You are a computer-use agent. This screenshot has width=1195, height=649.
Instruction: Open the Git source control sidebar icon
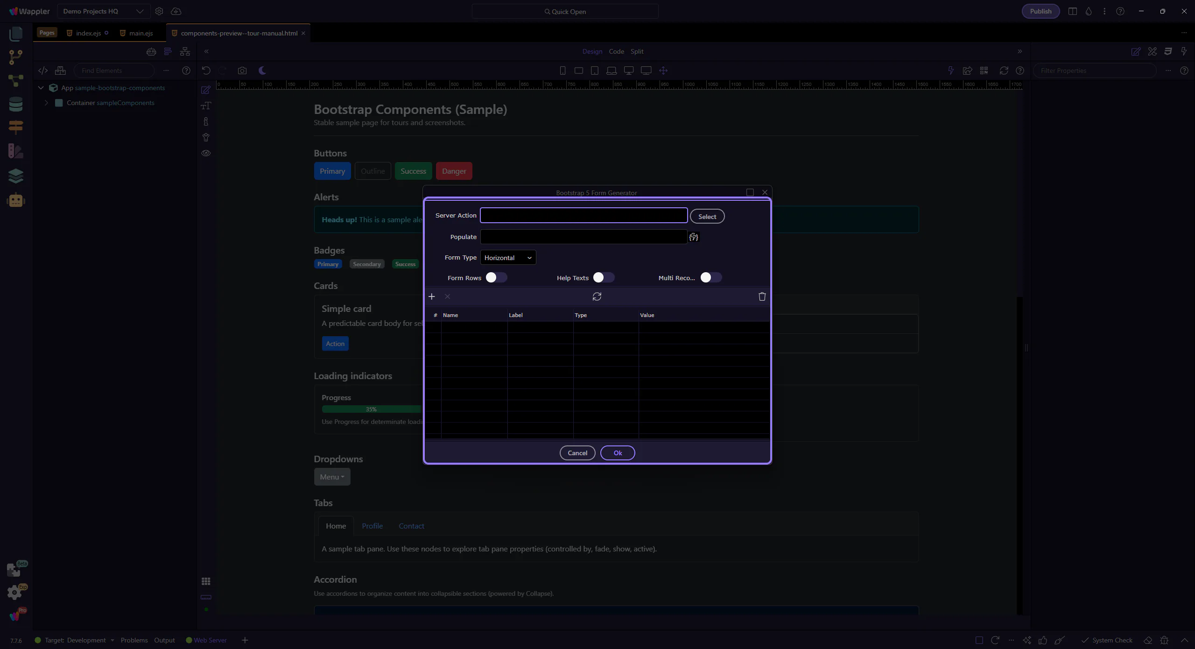click(15, 57)
